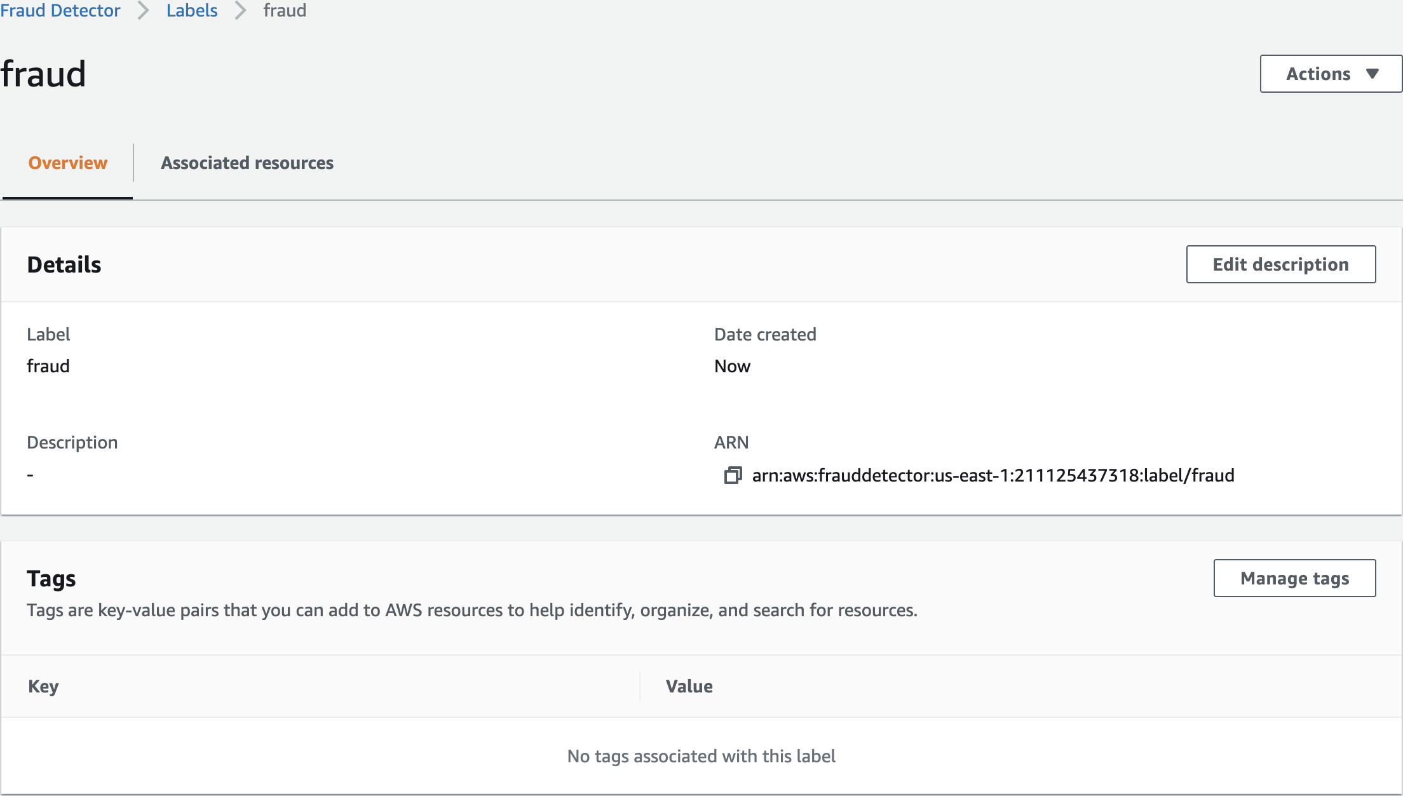Click the fraud breadcrumb item
This screenshot has height=796, width=1403.
tap(285, 10)
